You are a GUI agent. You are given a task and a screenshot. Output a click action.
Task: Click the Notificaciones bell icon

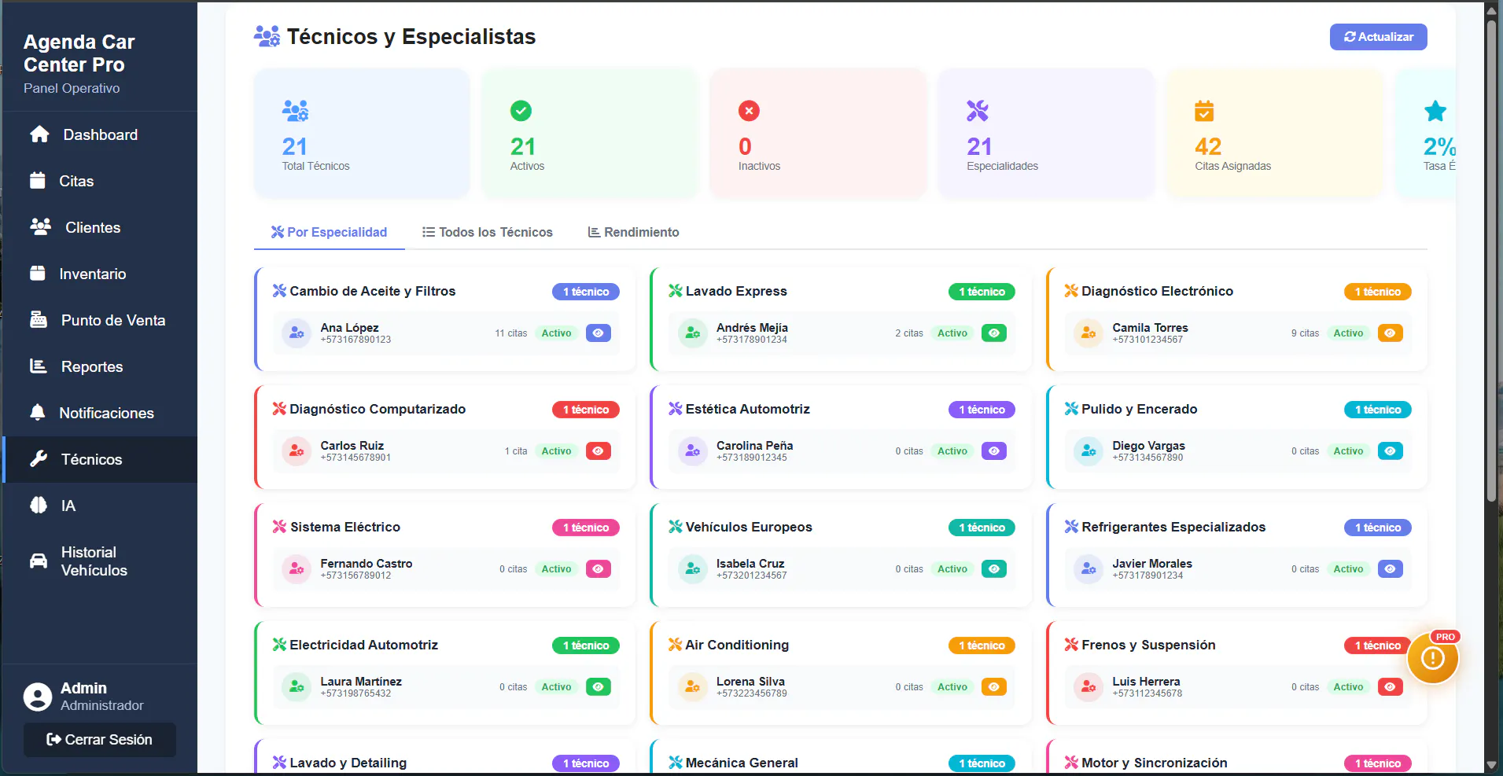[38, 413]
